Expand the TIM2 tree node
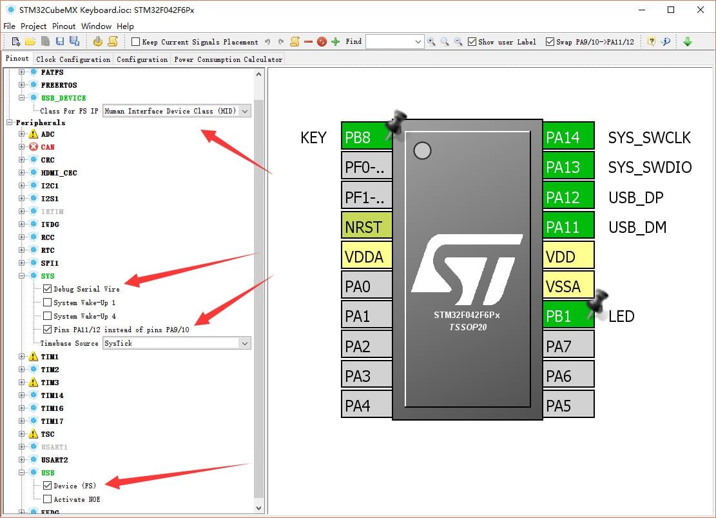 [x=21, y=370]
